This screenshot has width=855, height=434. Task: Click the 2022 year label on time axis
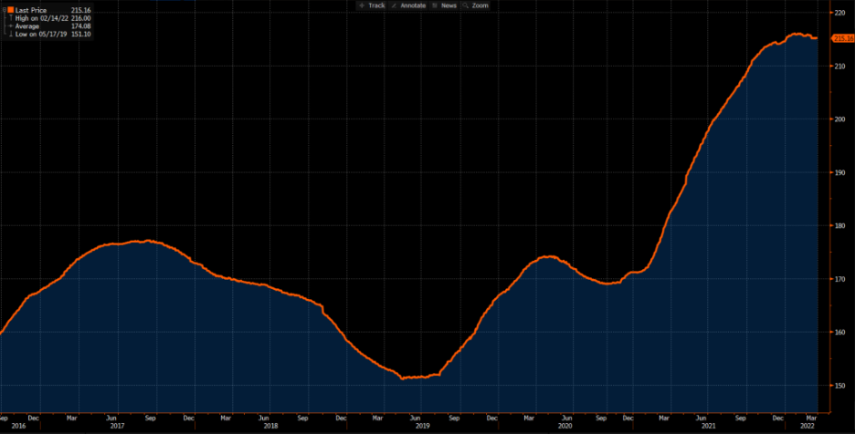tap(807, 426)
